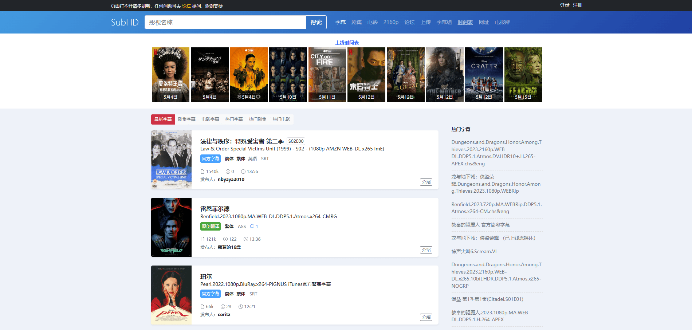Open uploader coritz profile
692x330 pixels.
[x=224, y=315]
